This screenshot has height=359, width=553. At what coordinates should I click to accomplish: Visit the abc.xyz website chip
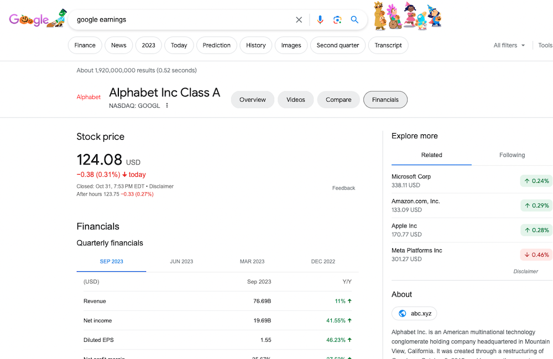tap(414, 313)
